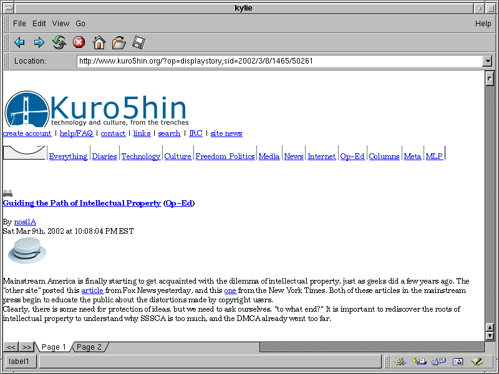Click the printer icon above the story title

coord(7,193)
